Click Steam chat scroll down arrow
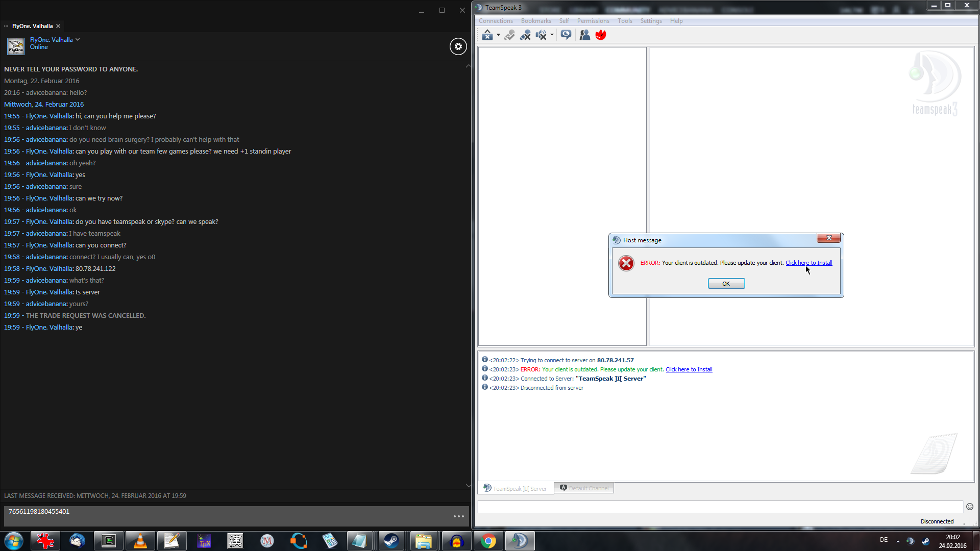980x551 pixels. click(x=468, y=486)
